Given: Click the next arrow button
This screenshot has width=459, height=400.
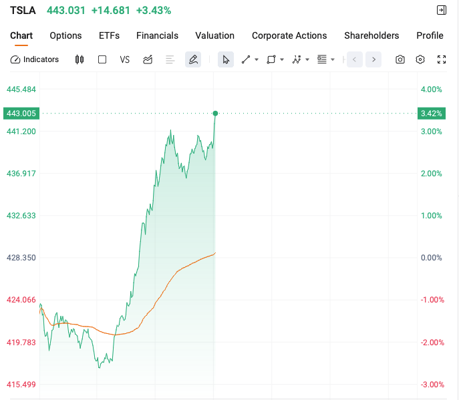Looking at the screenshot, I should 373,59.
